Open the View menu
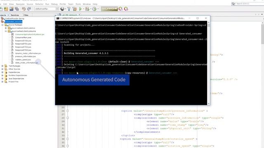 pyautogui.click(x=11, y=4)
